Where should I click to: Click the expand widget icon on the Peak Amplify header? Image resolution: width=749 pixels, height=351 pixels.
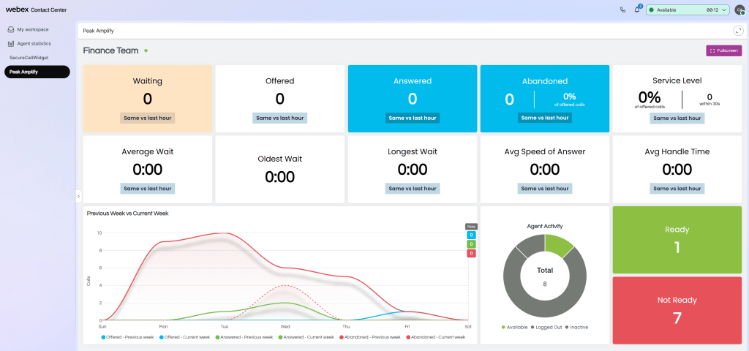(737, 31)
